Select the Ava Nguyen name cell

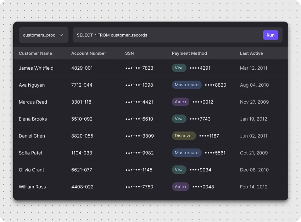32,85
